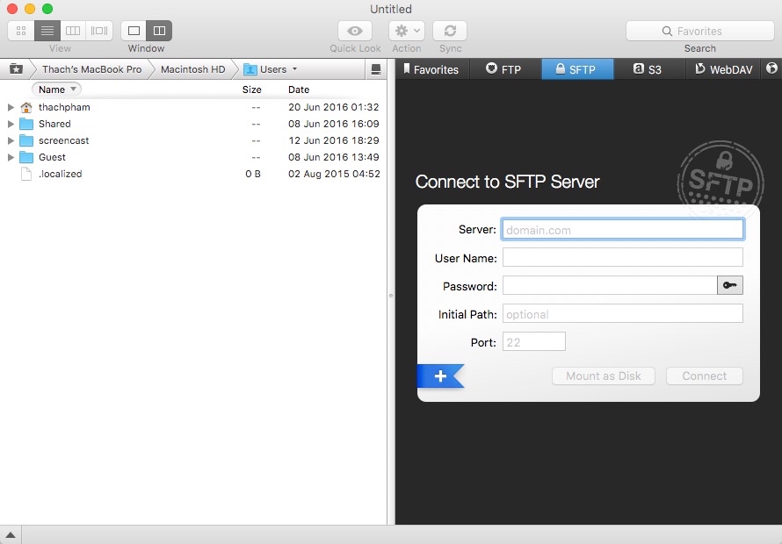Expand the Shared folder disclosure triangle
782x544 pixels.
11,124
